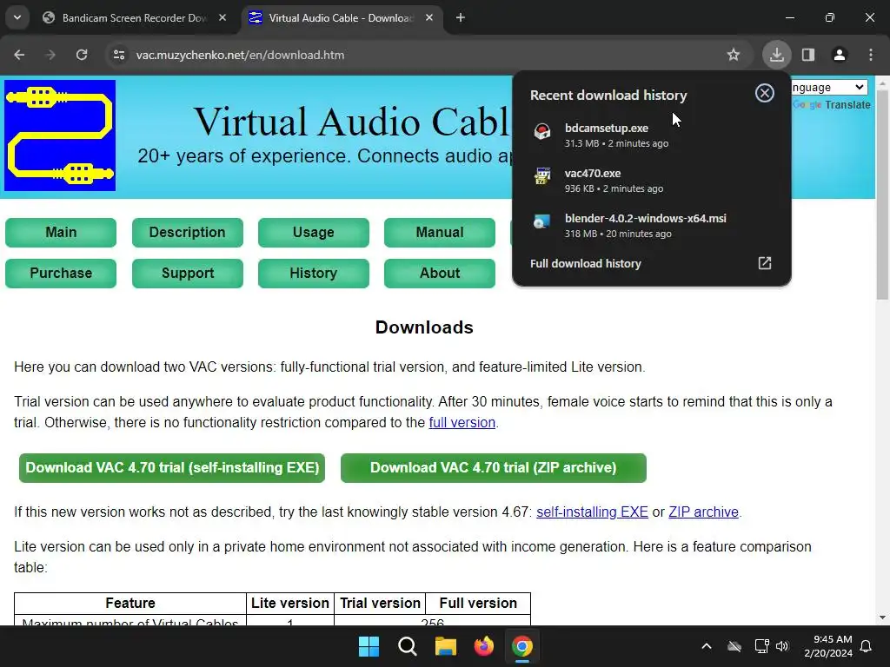Open File Explorer from taskbar
Screen dimensions: 890x667
coord(446,646)
